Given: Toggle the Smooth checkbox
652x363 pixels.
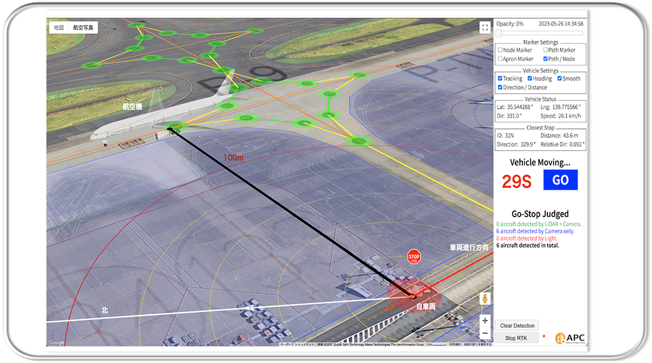Looking at the screenshot, I should pyautogui.click(x=559, y=78).
